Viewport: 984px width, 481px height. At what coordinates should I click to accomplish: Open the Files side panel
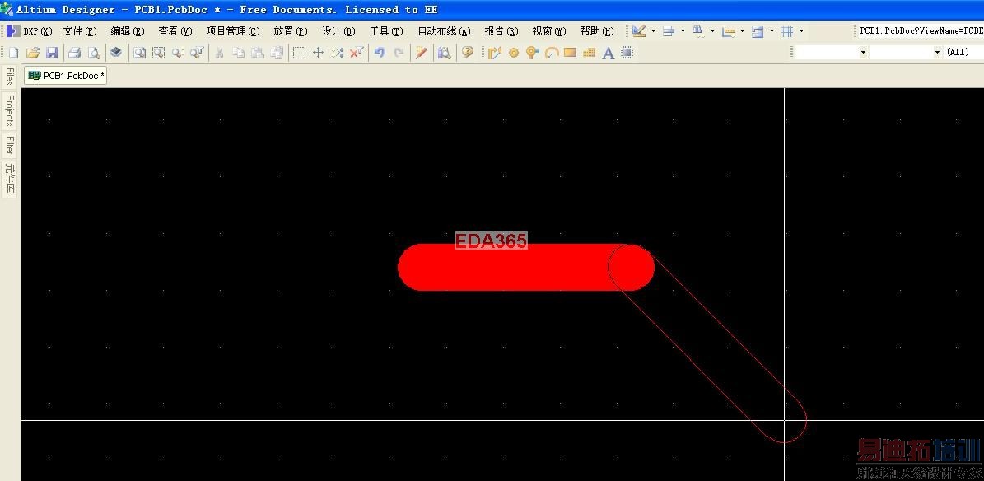click(x=9, y=77)
